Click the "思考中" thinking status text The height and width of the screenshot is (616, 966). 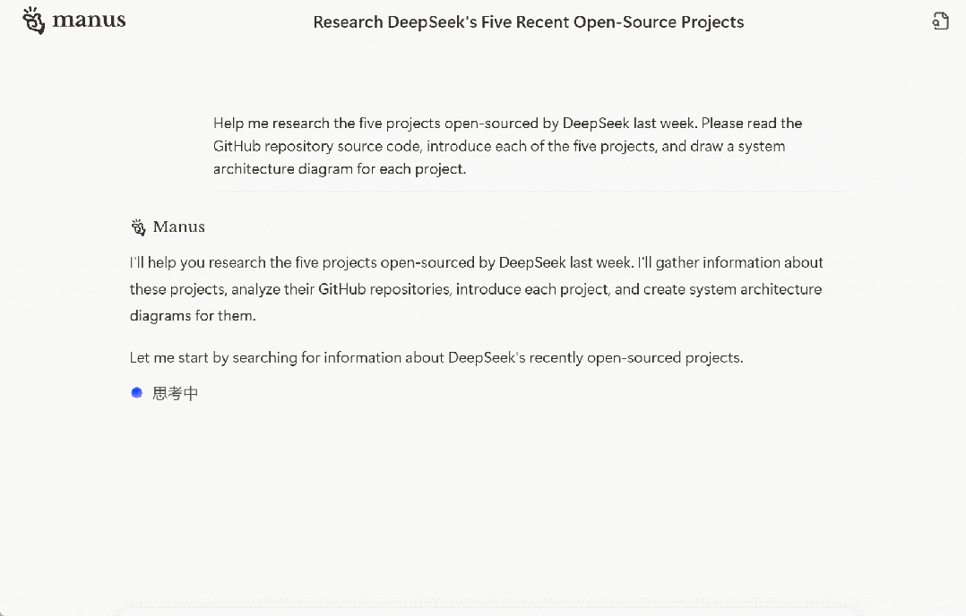176,393
